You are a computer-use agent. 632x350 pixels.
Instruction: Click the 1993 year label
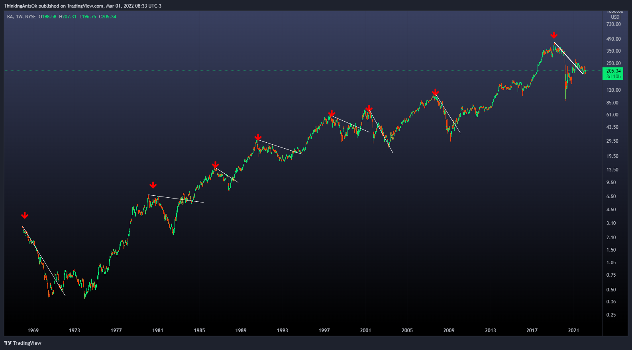coord(283,330)
